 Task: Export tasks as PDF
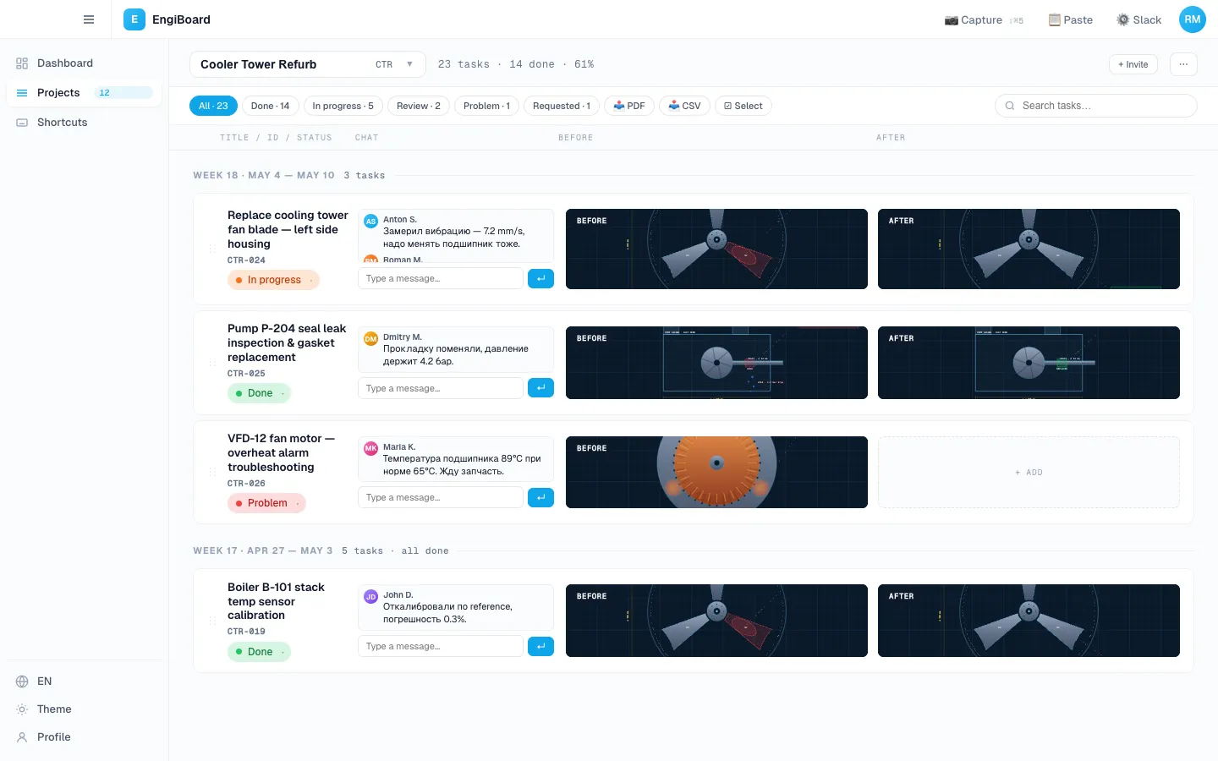click(629, 106)
